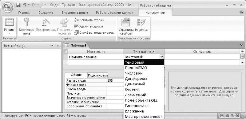This screenshot has width=246, height=119.
Task: Click Удалить строки
Action: tap(88, 26)
